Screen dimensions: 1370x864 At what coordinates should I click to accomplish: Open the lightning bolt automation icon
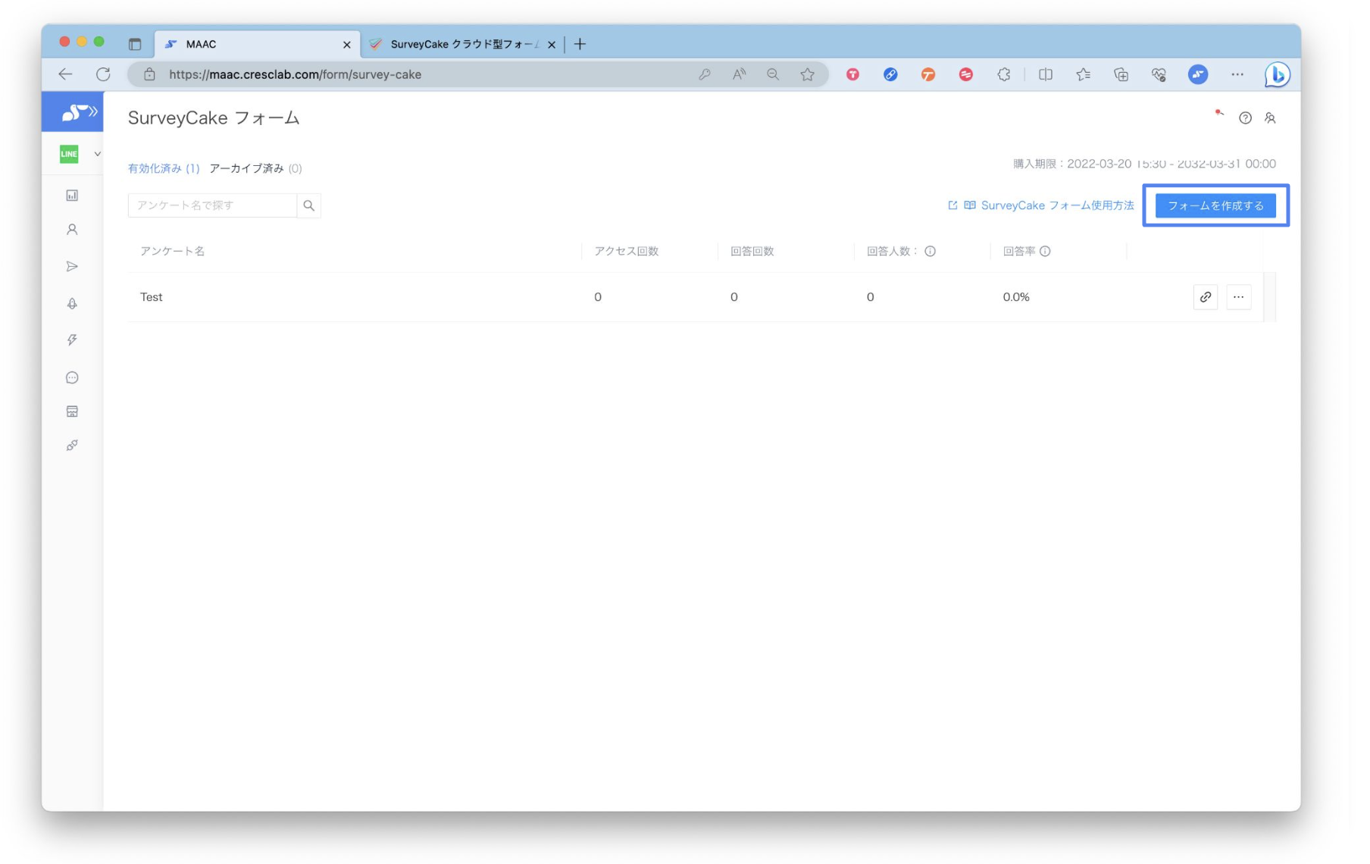coord(72,340)
